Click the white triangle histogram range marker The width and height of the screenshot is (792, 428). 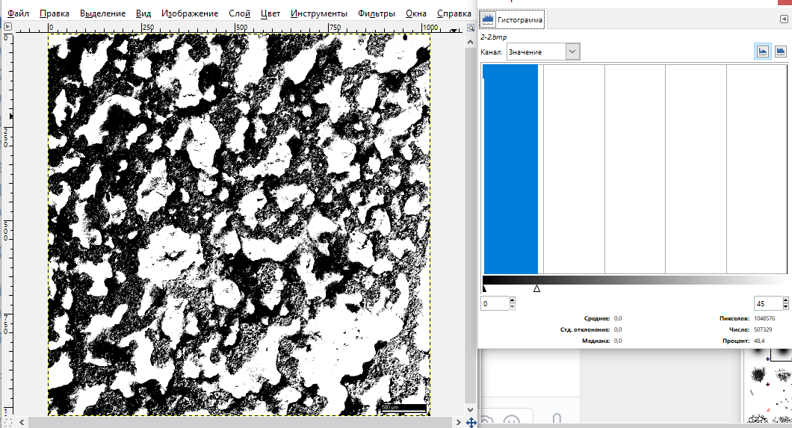pyautogui.click(x=536, y=288)
